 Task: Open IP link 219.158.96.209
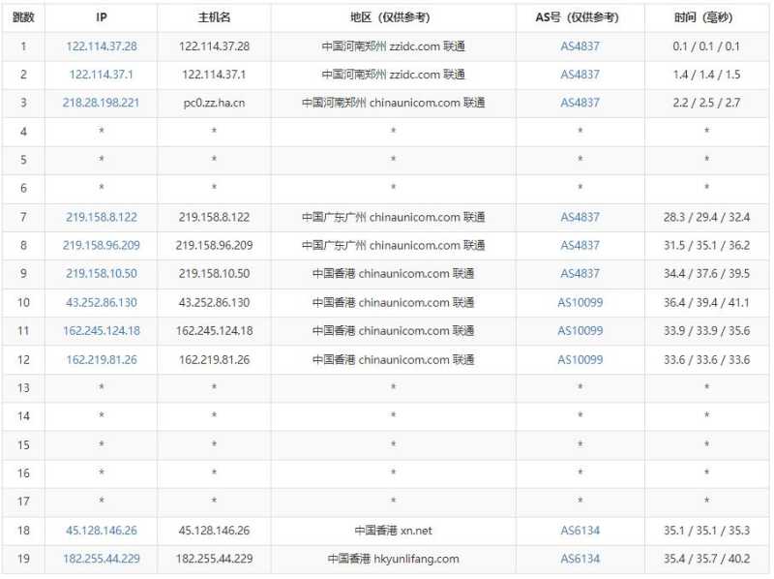pyautogui.click(x=102, y=245)
